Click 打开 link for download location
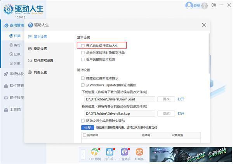 [x=181, y=99]
